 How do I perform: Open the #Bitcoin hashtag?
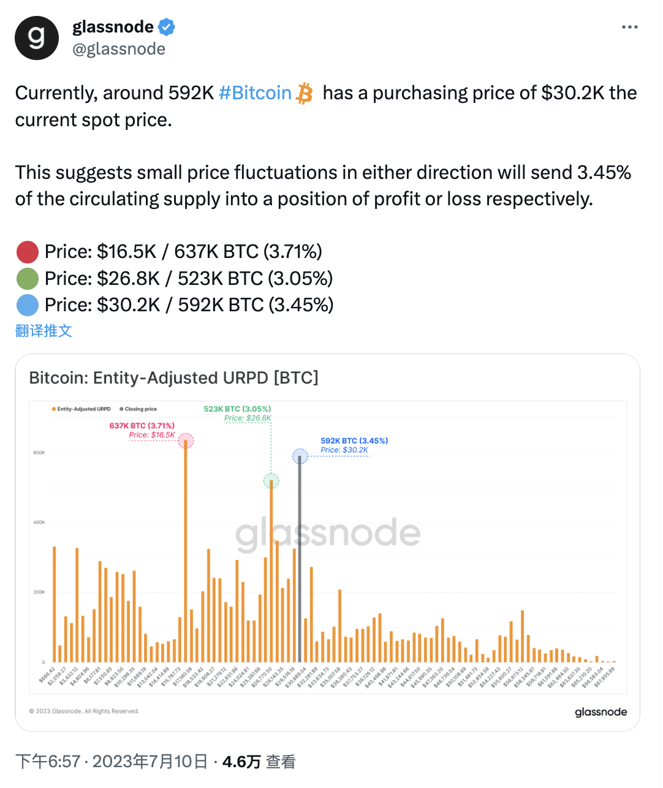point(254,93)
